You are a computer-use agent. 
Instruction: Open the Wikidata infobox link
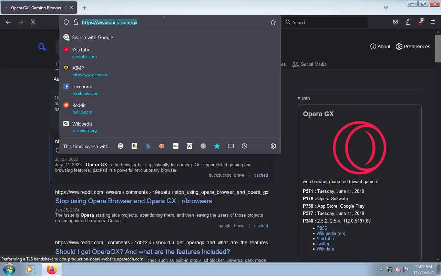[x=325, y=249]
